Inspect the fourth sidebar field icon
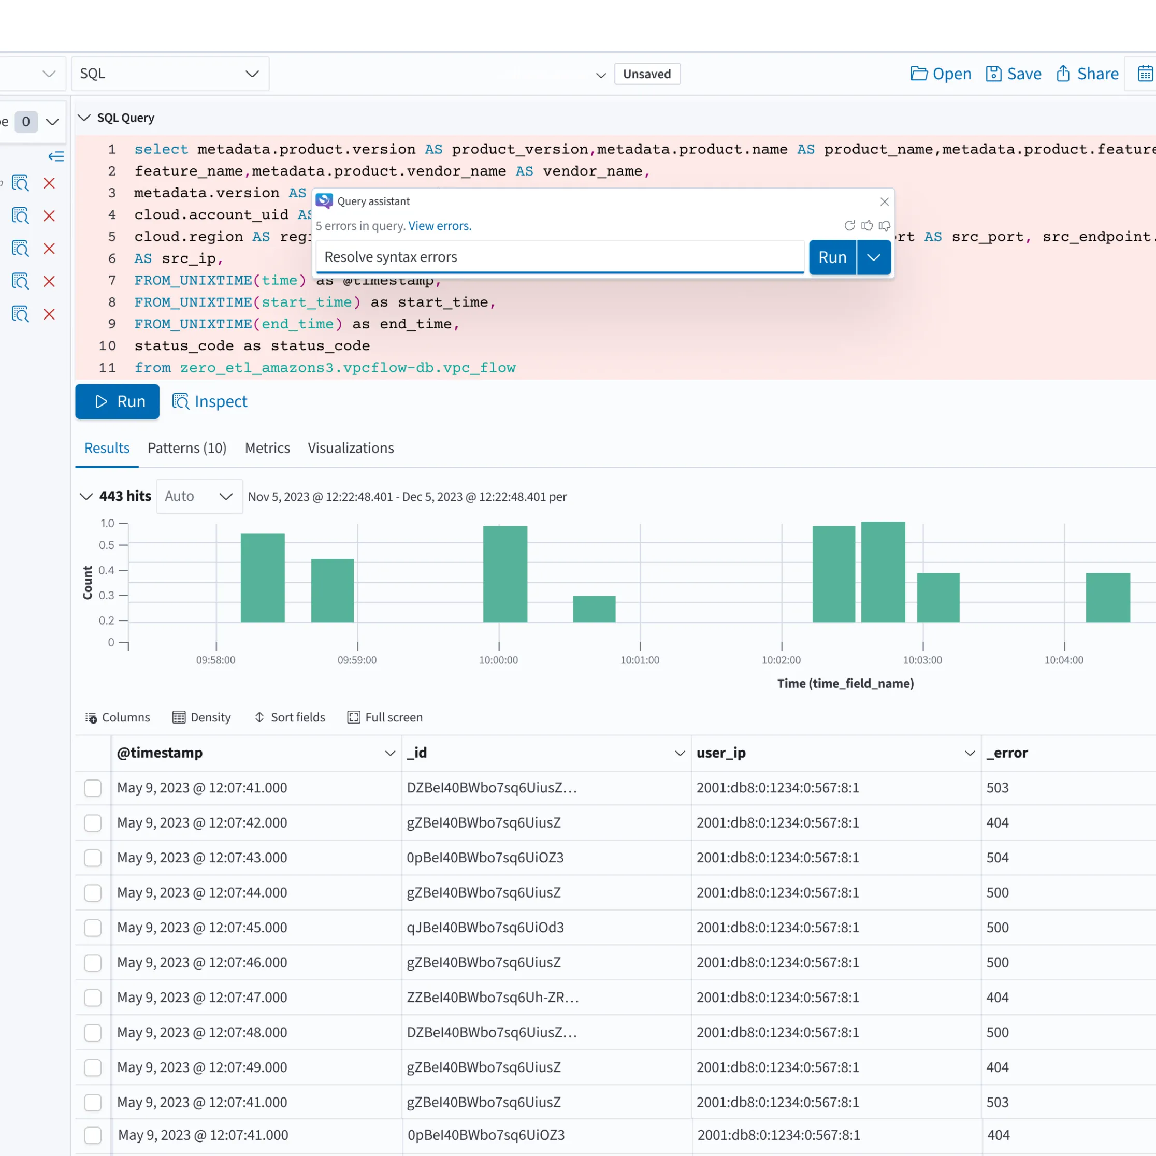 coord(20,281)
